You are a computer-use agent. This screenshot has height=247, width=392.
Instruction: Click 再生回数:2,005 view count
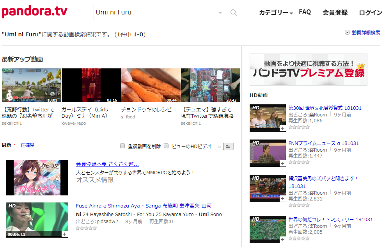(x=305, y=232)
